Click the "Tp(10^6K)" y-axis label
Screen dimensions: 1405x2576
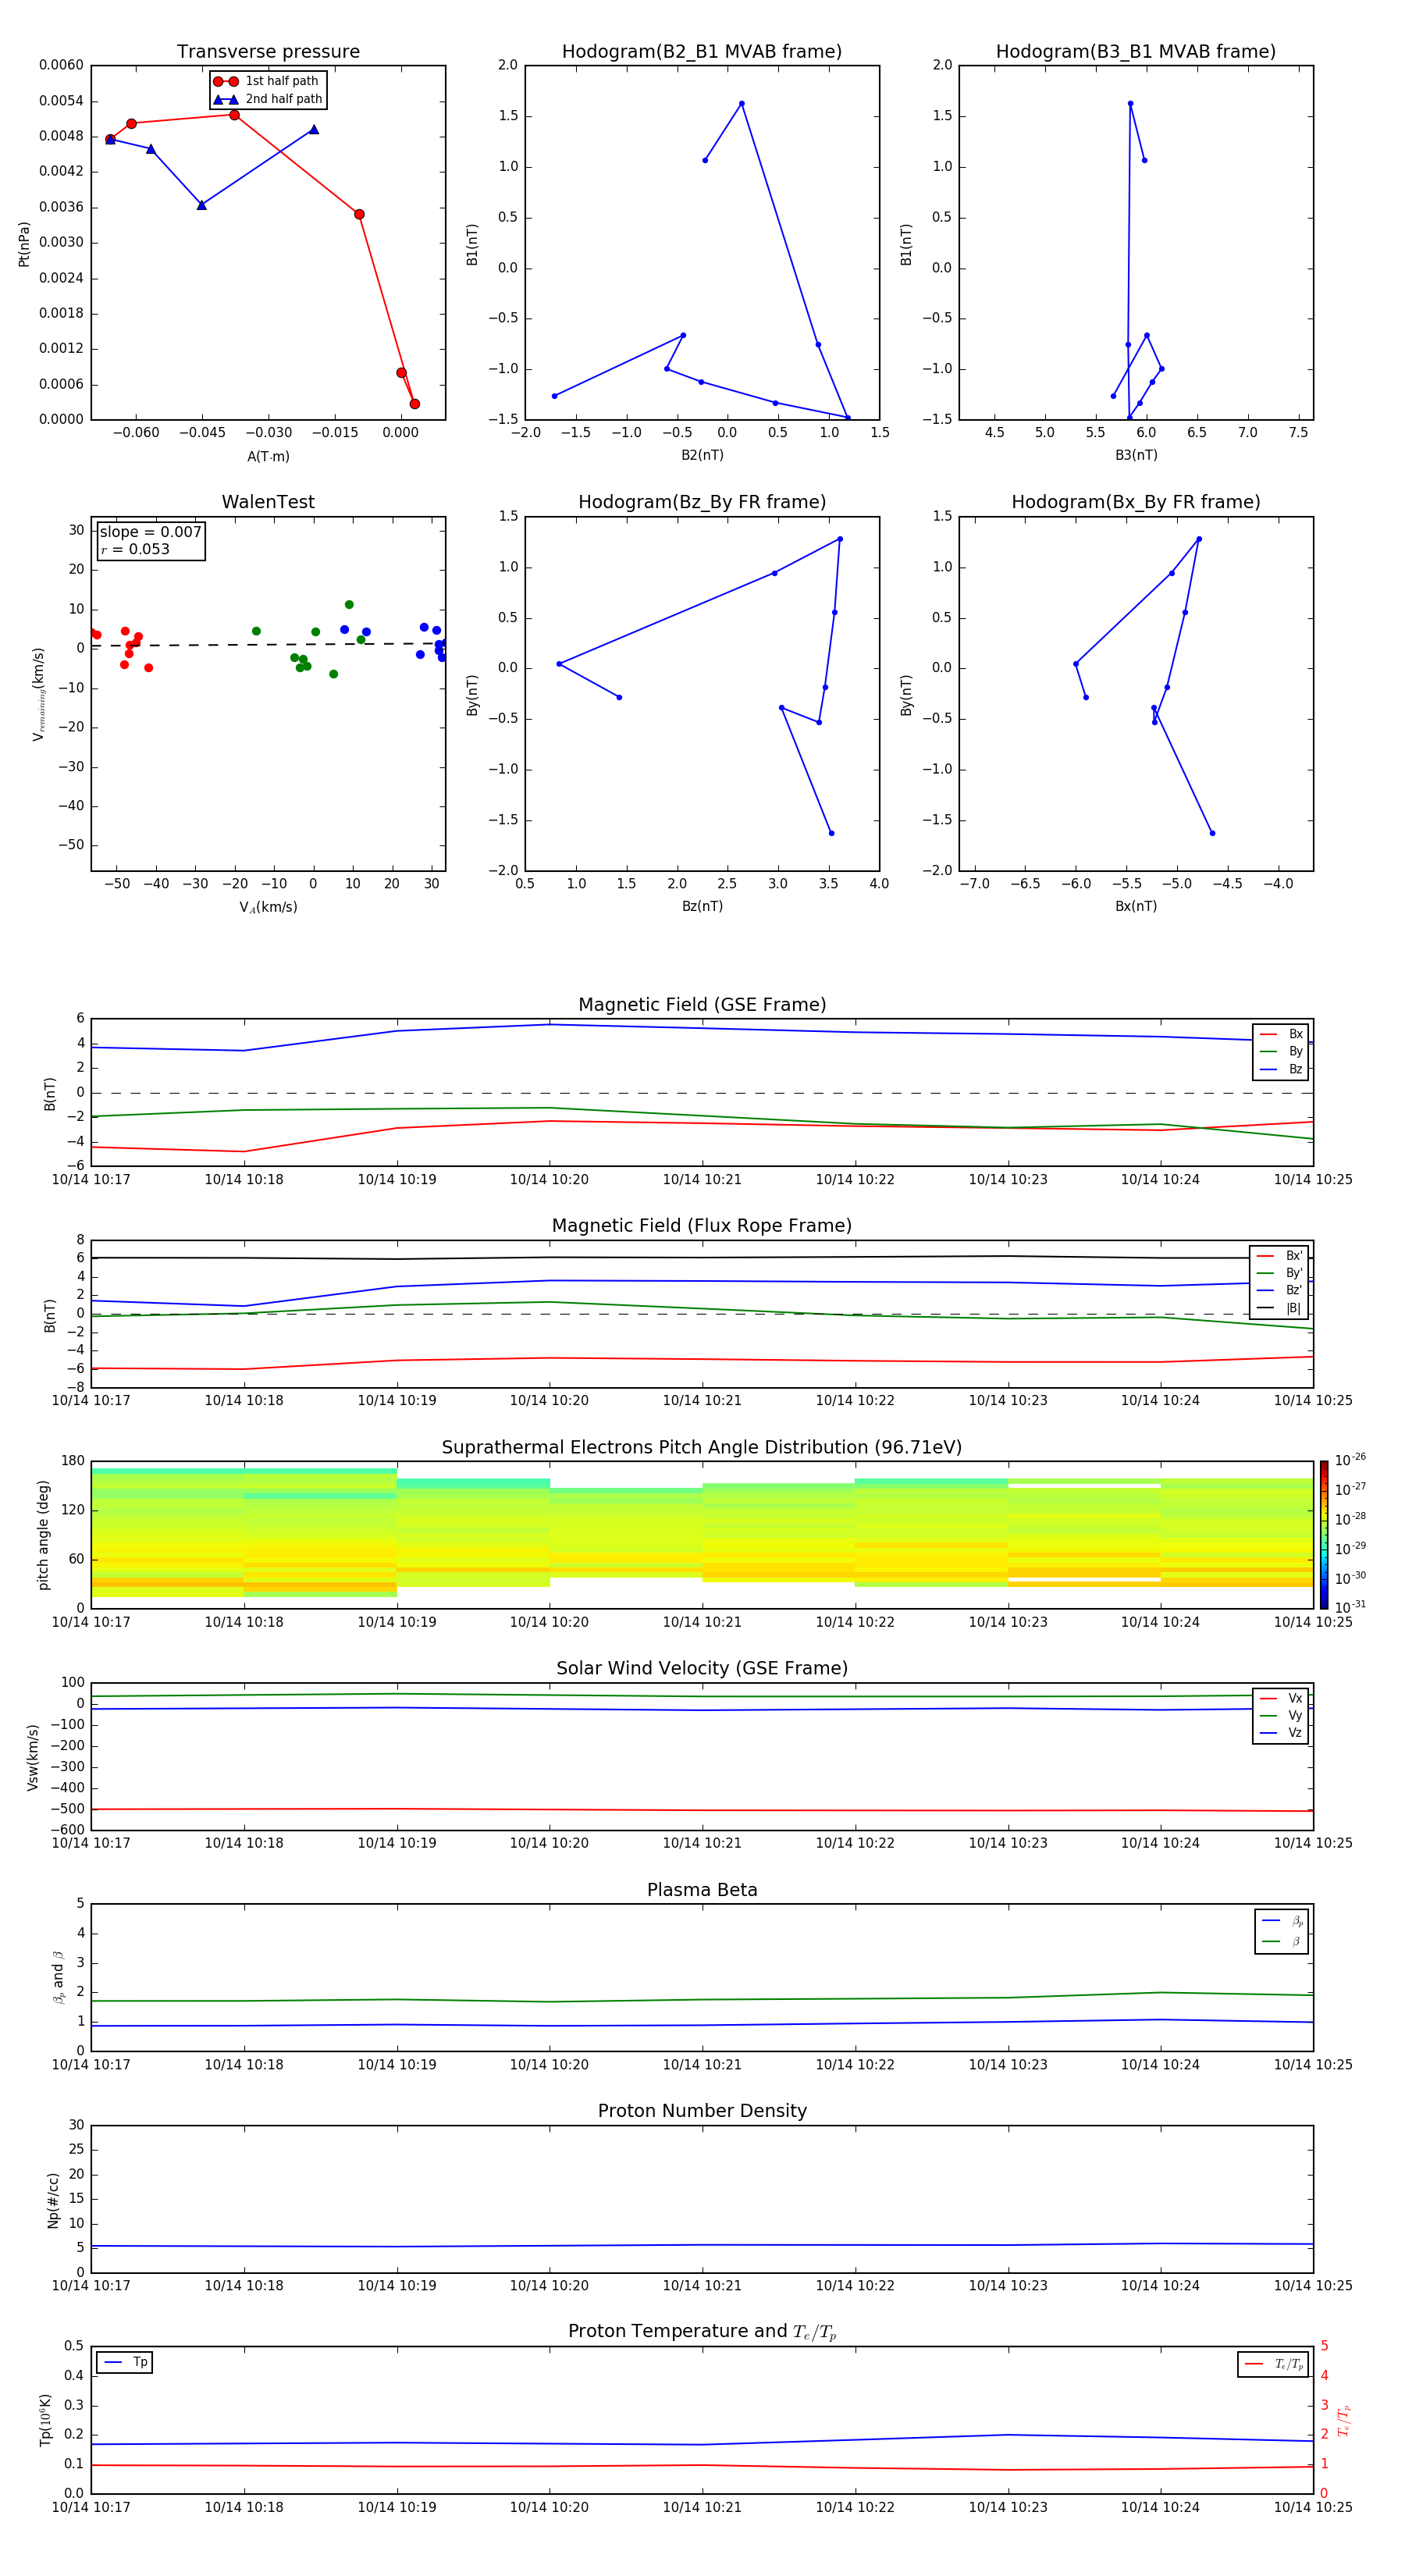[x=45, y=2420]
